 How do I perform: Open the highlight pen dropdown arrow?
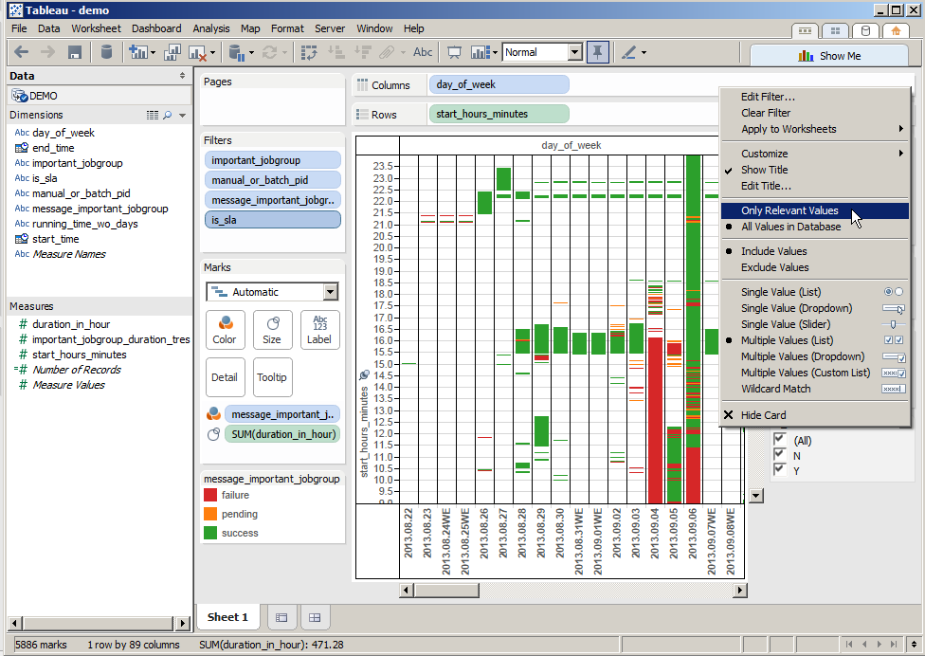pos(644,52)
